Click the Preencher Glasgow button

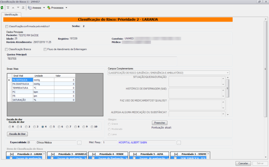point(160,123)
